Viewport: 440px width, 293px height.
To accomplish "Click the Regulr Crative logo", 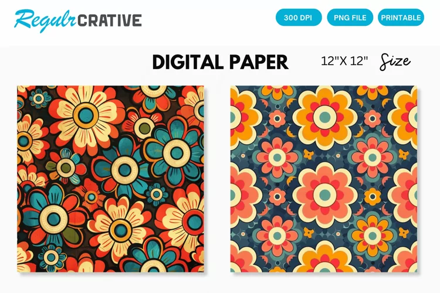I will (x=78, y=20).
